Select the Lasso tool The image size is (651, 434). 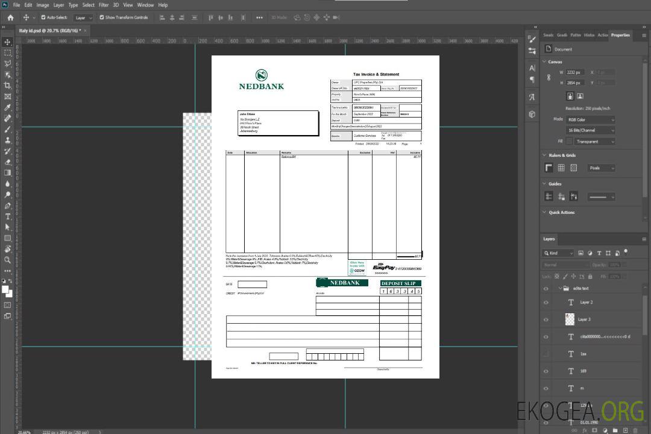[7, 63]
